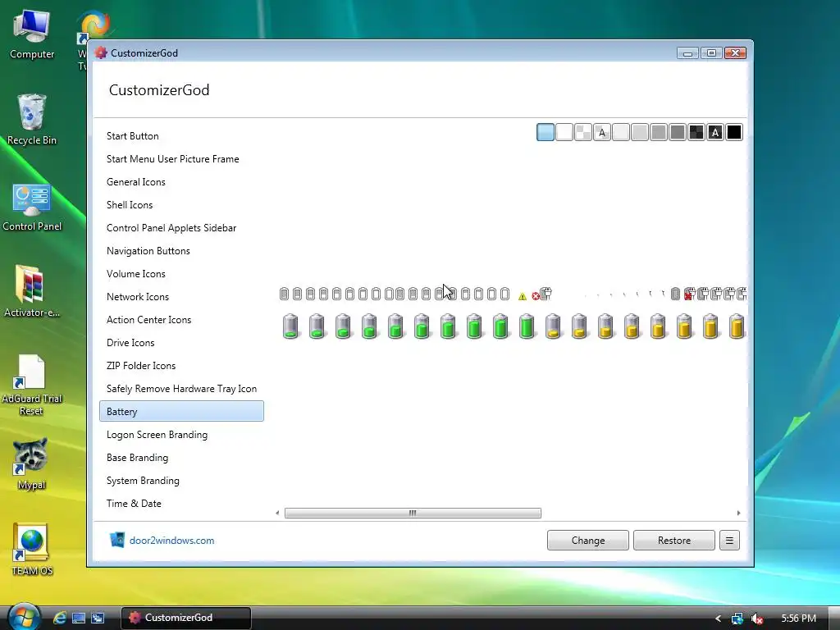Open Action Center Icons category
840x630 pixels.
pos(181,320)
